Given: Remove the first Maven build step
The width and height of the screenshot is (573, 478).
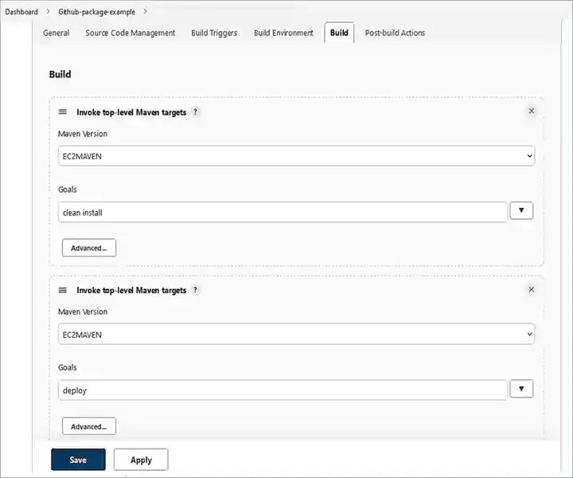Looking at the screenshot, I should [x=532, y=112].
